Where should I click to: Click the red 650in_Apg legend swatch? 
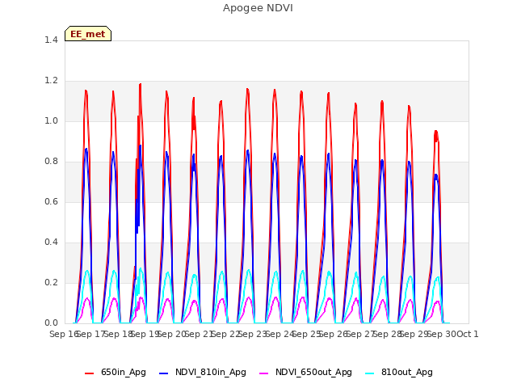coord(90,373)
